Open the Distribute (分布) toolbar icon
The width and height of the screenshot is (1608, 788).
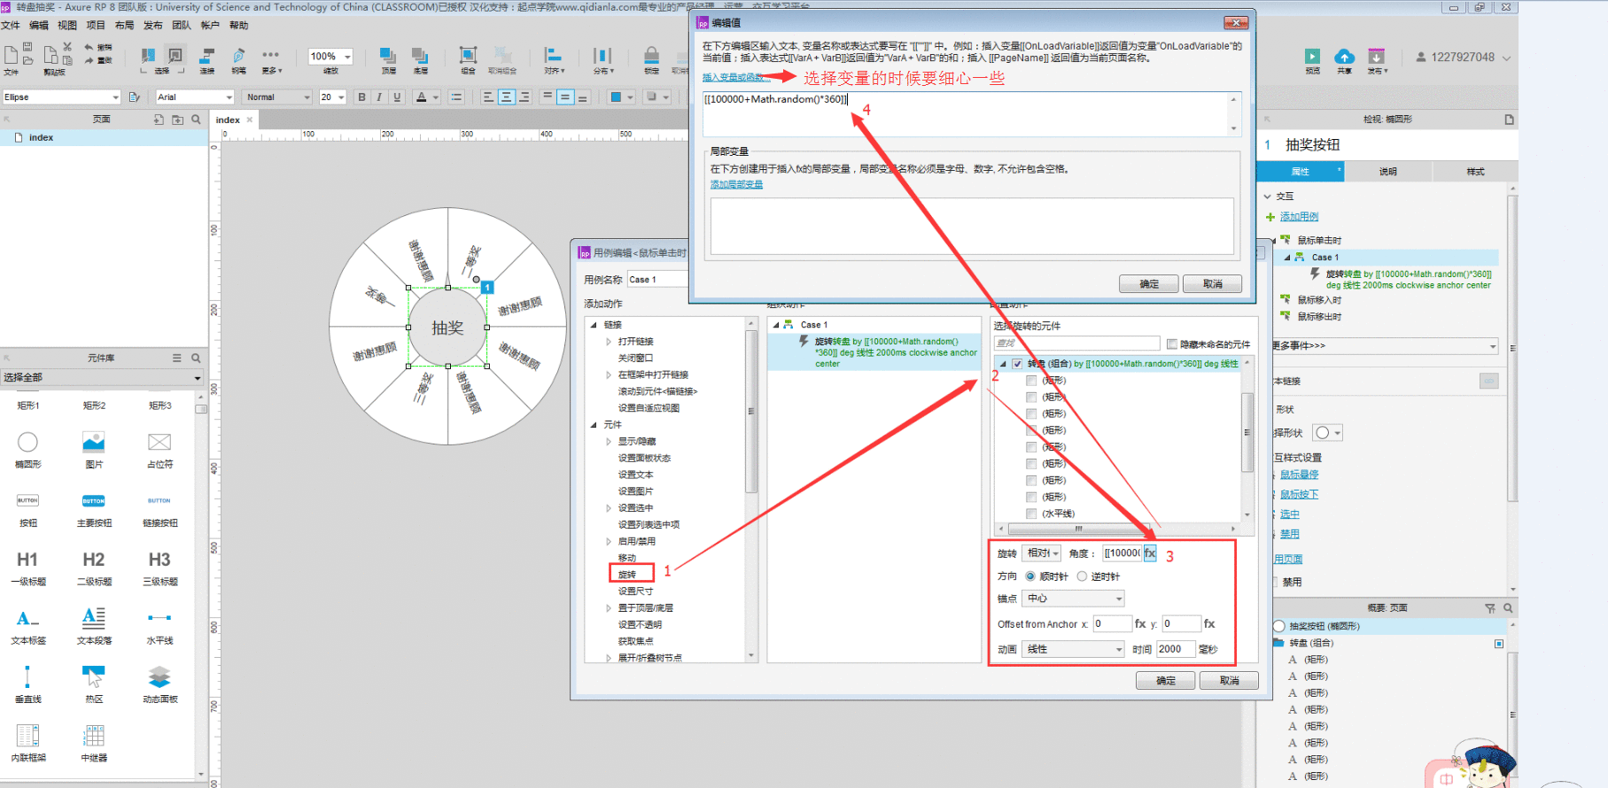point(602,57)
